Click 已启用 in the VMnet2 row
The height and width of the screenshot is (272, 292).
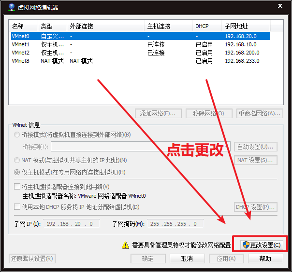[204, 53]
